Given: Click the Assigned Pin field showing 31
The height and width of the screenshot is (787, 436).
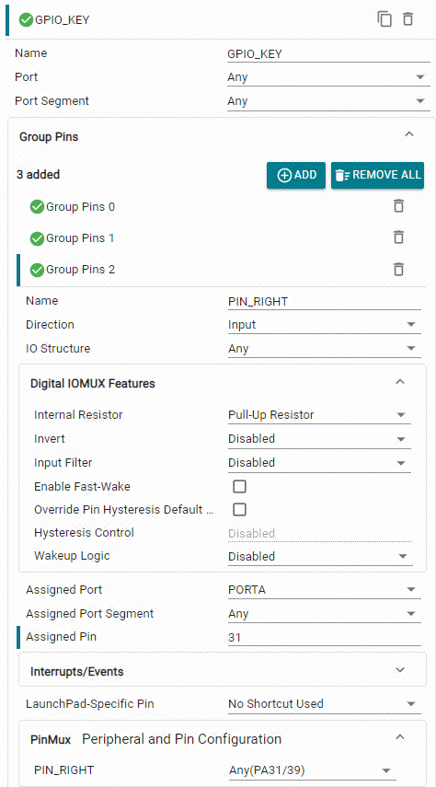Looking at the screenshot, I should (x=324, y=638).
